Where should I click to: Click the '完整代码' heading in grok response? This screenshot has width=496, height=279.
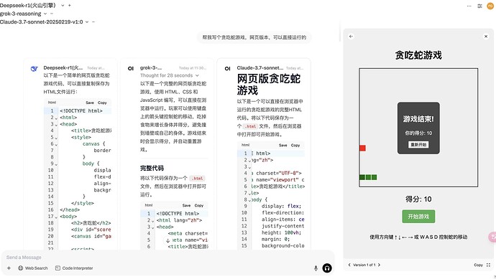tap(152, 168)
